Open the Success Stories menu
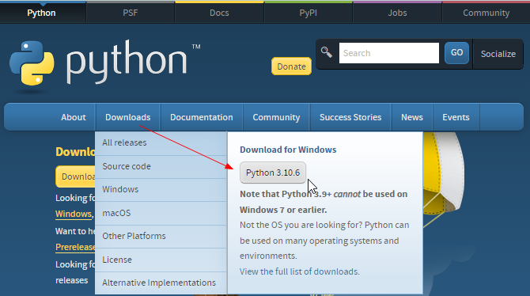This screenshot has width=530, height=296. coord(350,117)
